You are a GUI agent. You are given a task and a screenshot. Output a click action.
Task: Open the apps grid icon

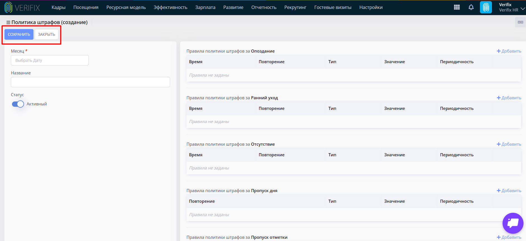pos(457,7)
